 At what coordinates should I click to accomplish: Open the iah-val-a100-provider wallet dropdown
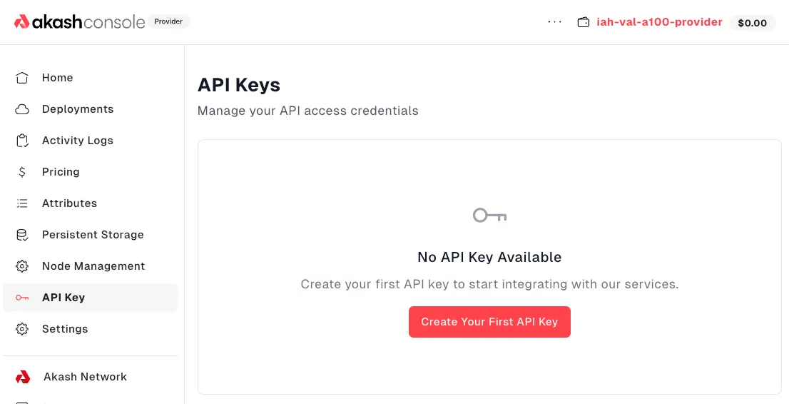[659, 22]
